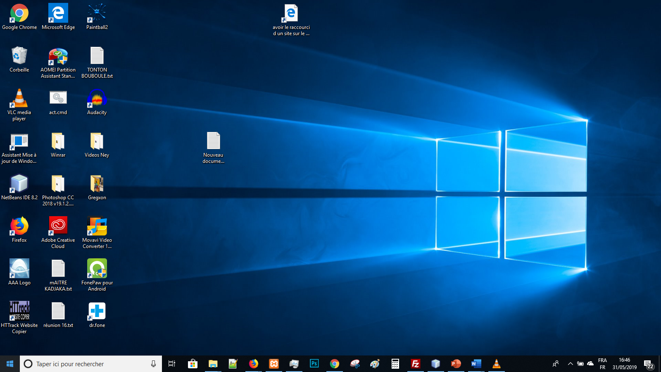Viewport: 661px width, 372px height.
Task: Select the Gregxon folder
Action: [x=97, y=187]
